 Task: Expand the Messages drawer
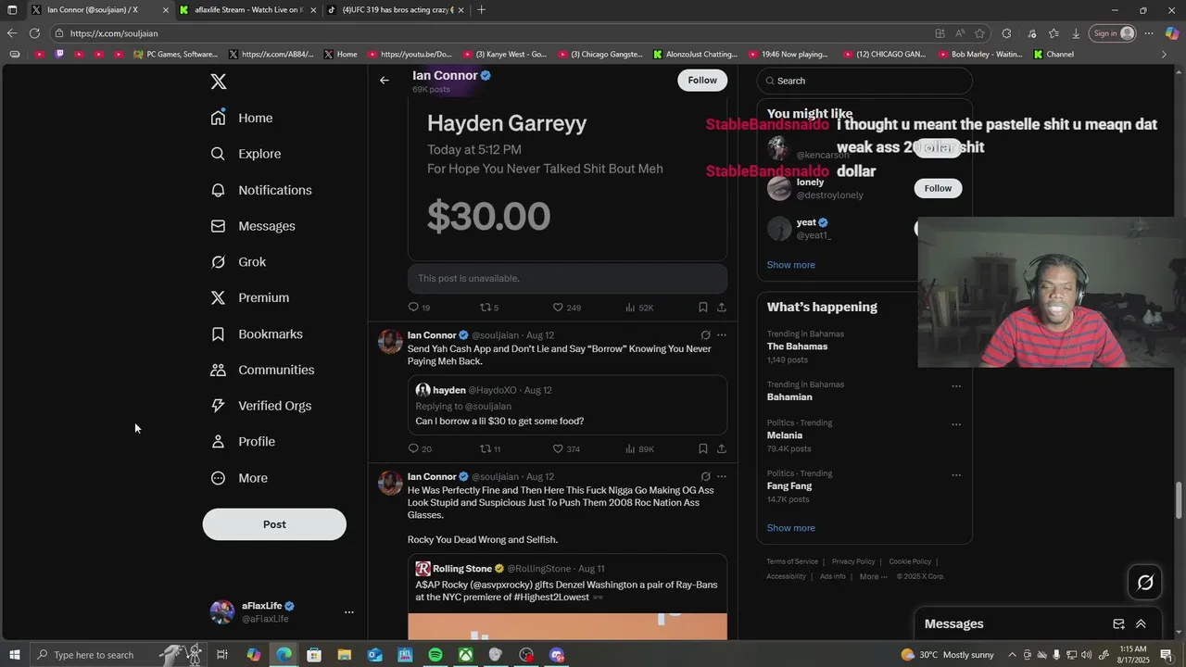pos(1141,624)
